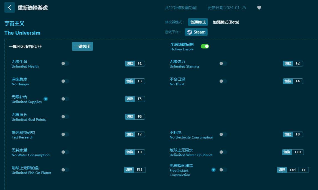Enable Fast Research toggle

(x=65, y=134)
